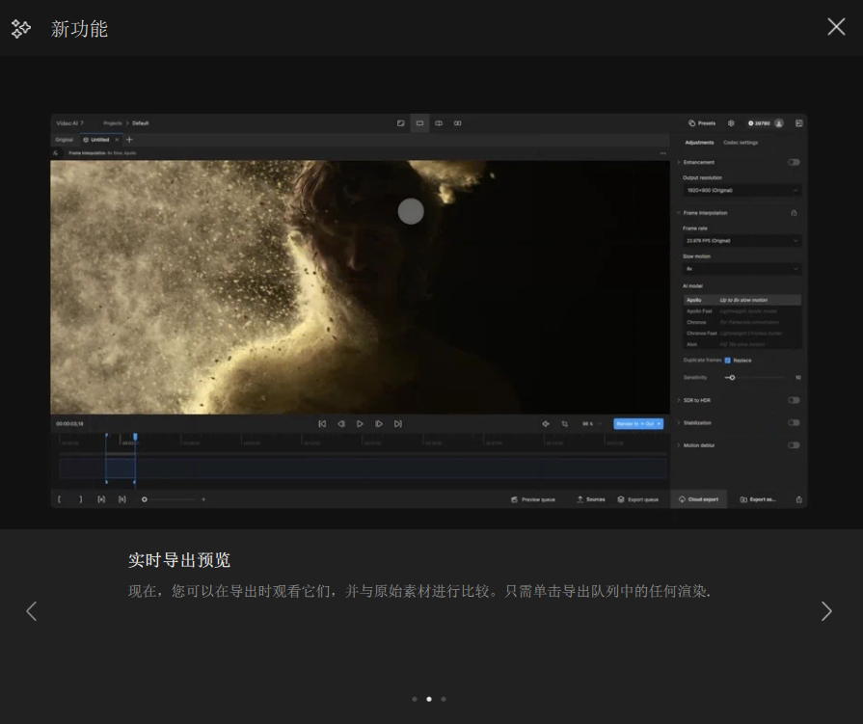Click the Render In to Out button
Screen dimensions: 863x724
pos(636,423)
